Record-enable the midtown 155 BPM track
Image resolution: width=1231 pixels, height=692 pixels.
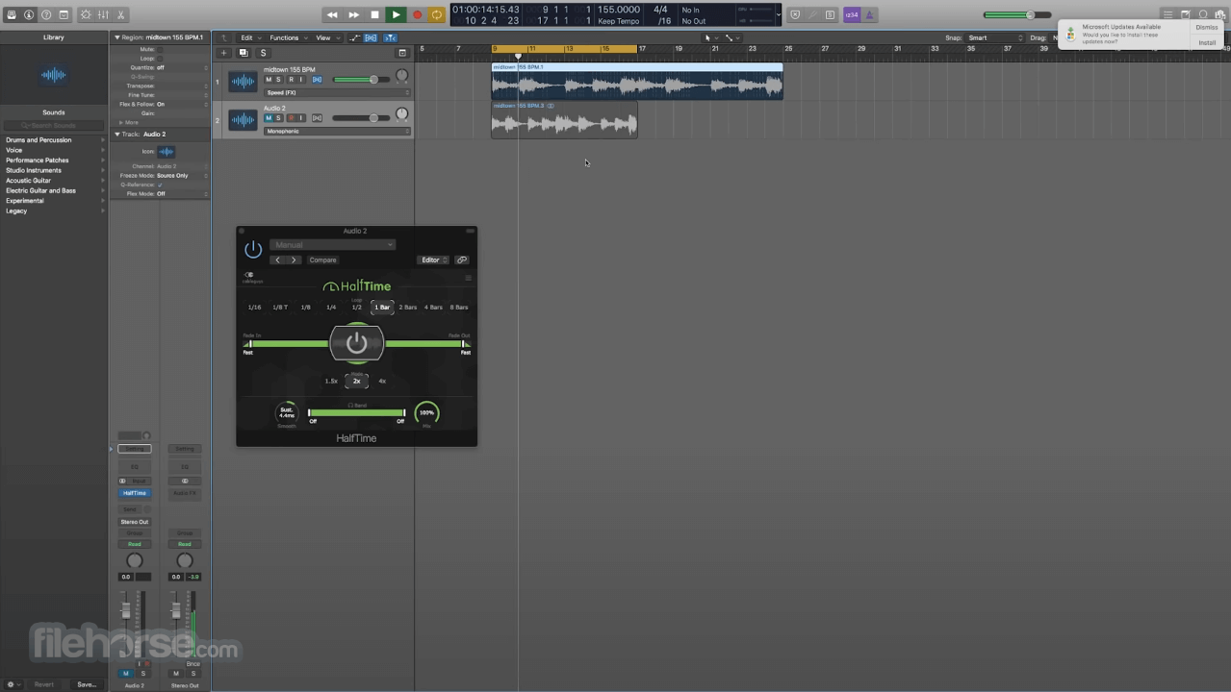[x=291, y=80]
